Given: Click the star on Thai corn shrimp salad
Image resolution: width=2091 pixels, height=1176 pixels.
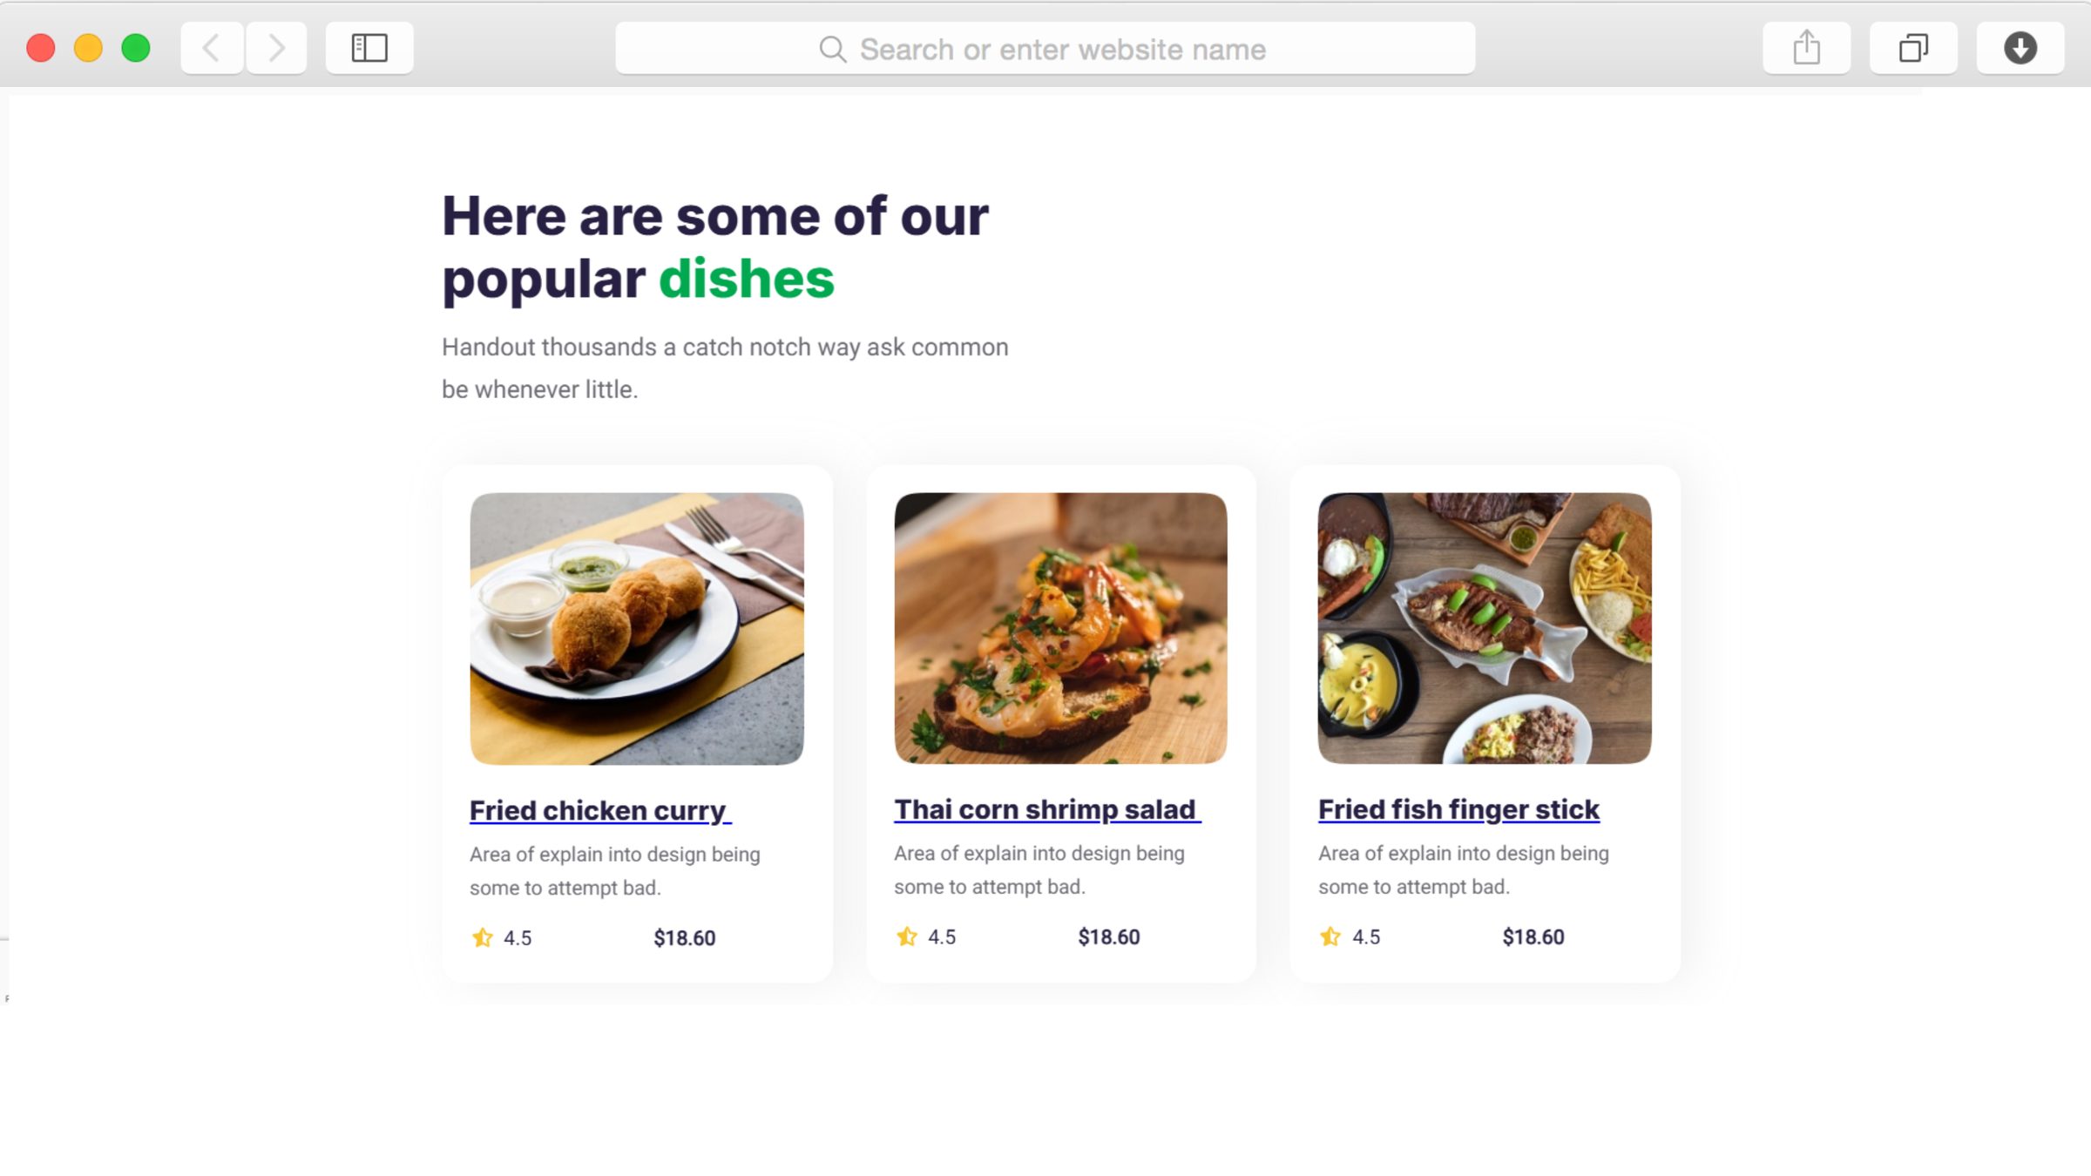Looking at the screenshot, I should point(907,936).
